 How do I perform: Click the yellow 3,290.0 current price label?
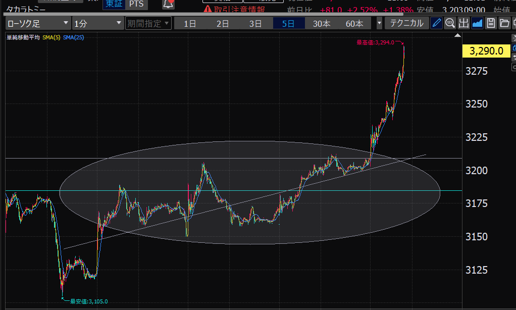486,51
